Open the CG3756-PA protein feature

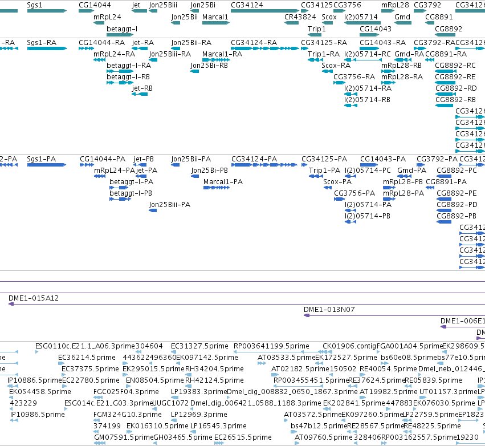click(x=340, y=199)
